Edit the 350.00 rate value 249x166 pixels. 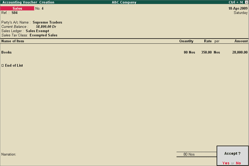(x=206, y=52)
